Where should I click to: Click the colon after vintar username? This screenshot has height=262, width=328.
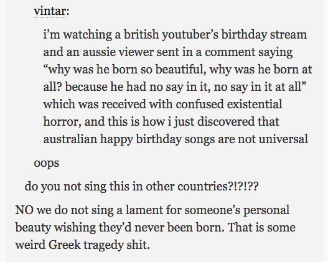[68, 12]
